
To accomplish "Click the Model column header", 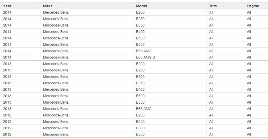I will pyautogui.click(x=142, y=6).
